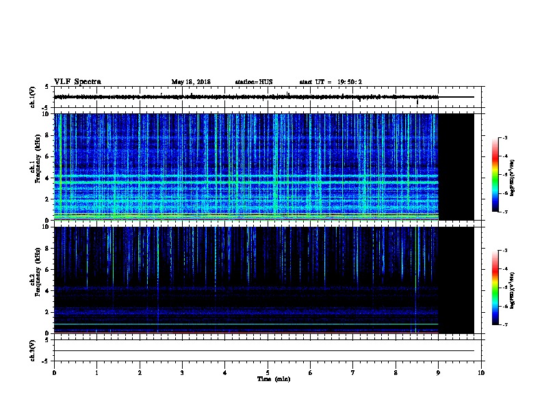
Task: Click the ch.1 "Frequency (kHz)" axis label
Action: (x=38, y=159)
